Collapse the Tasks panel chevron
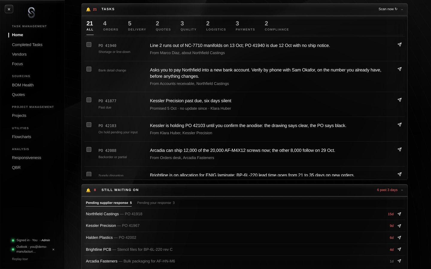The width and height of the screenshot is (431, 269). coord(402,9)
